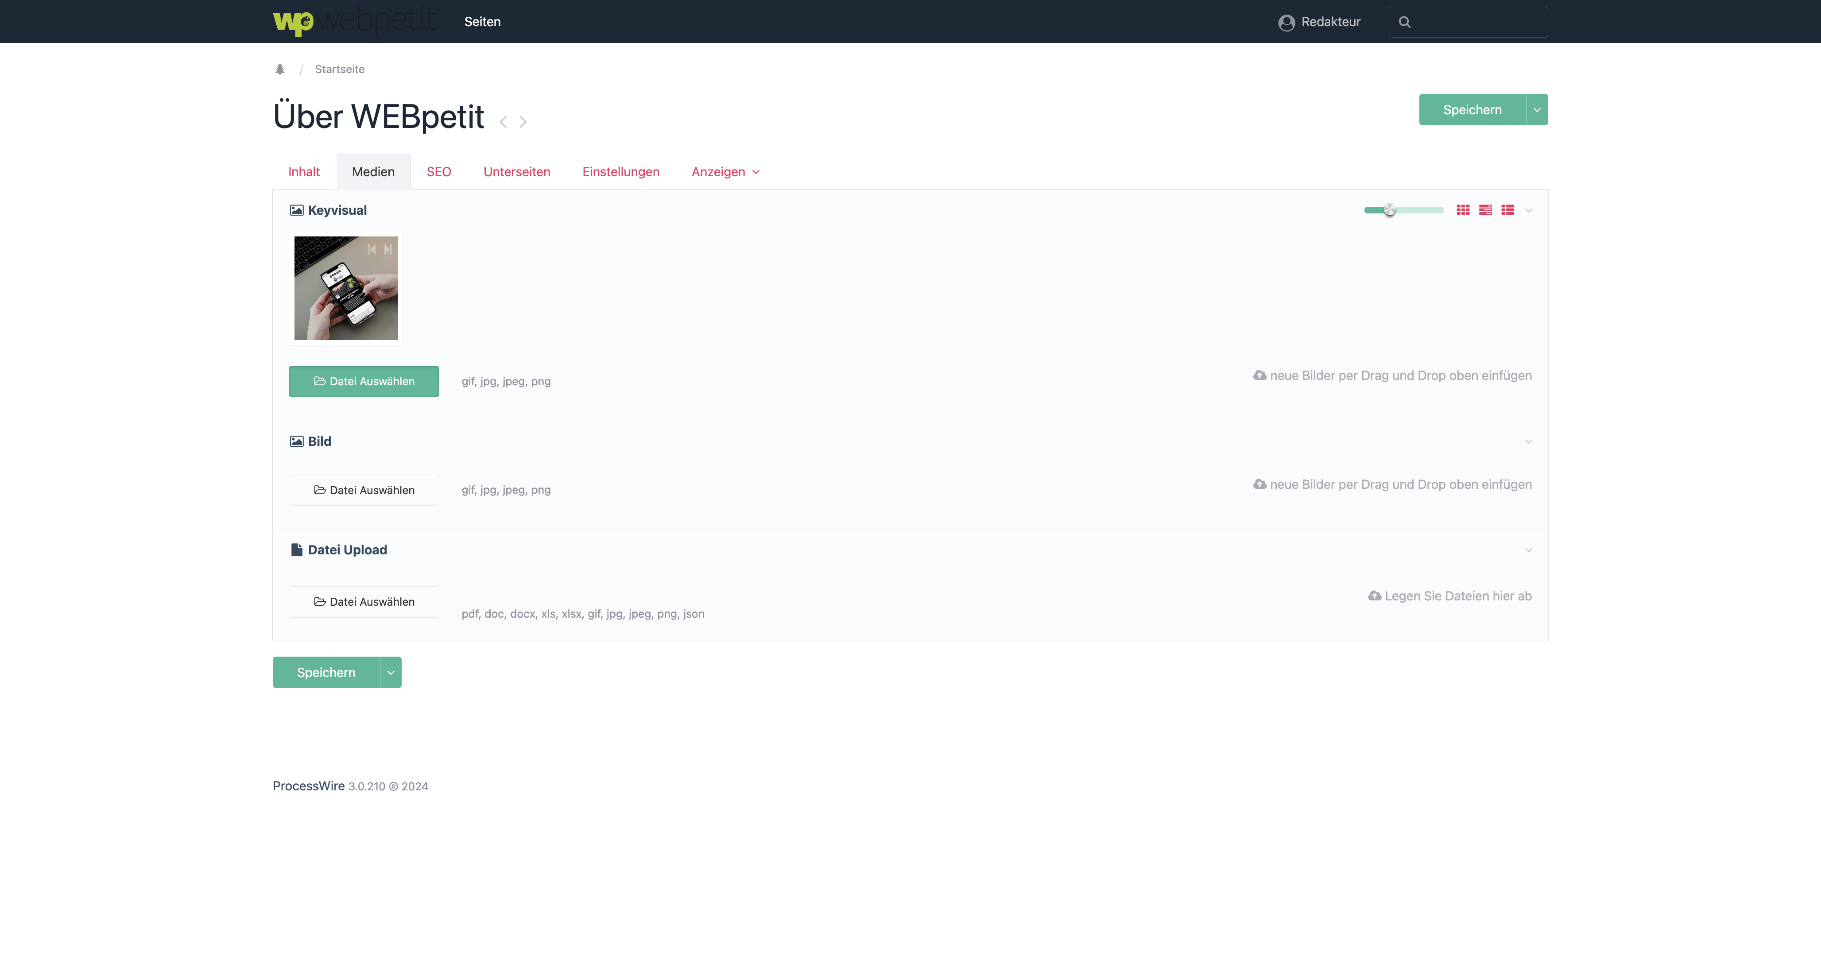Move Keyvisual image to last position
Screen dimensions: 1821x975
(x=387, y=250)
